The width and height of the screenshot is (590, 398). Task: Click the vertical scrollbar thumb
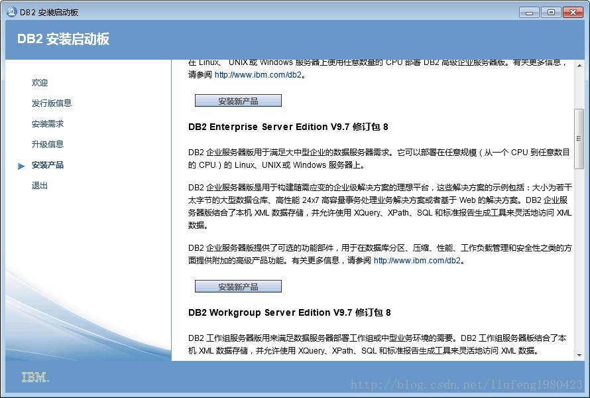[x=579, y=139]
